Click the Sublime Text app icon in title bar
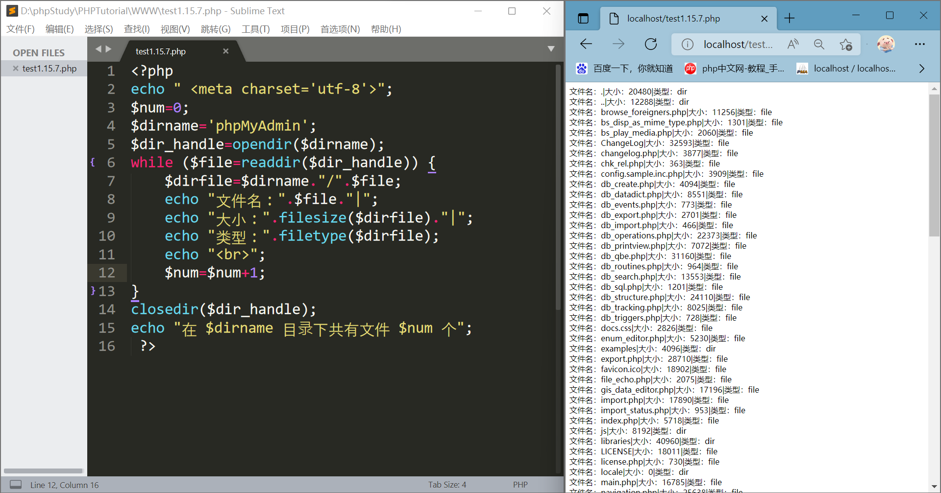The image size is (941, 493). click(x=12, y=11)
